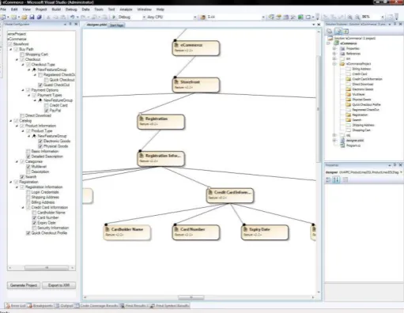Click the Error List tab icon
The image size is (404, 313).
8,306
